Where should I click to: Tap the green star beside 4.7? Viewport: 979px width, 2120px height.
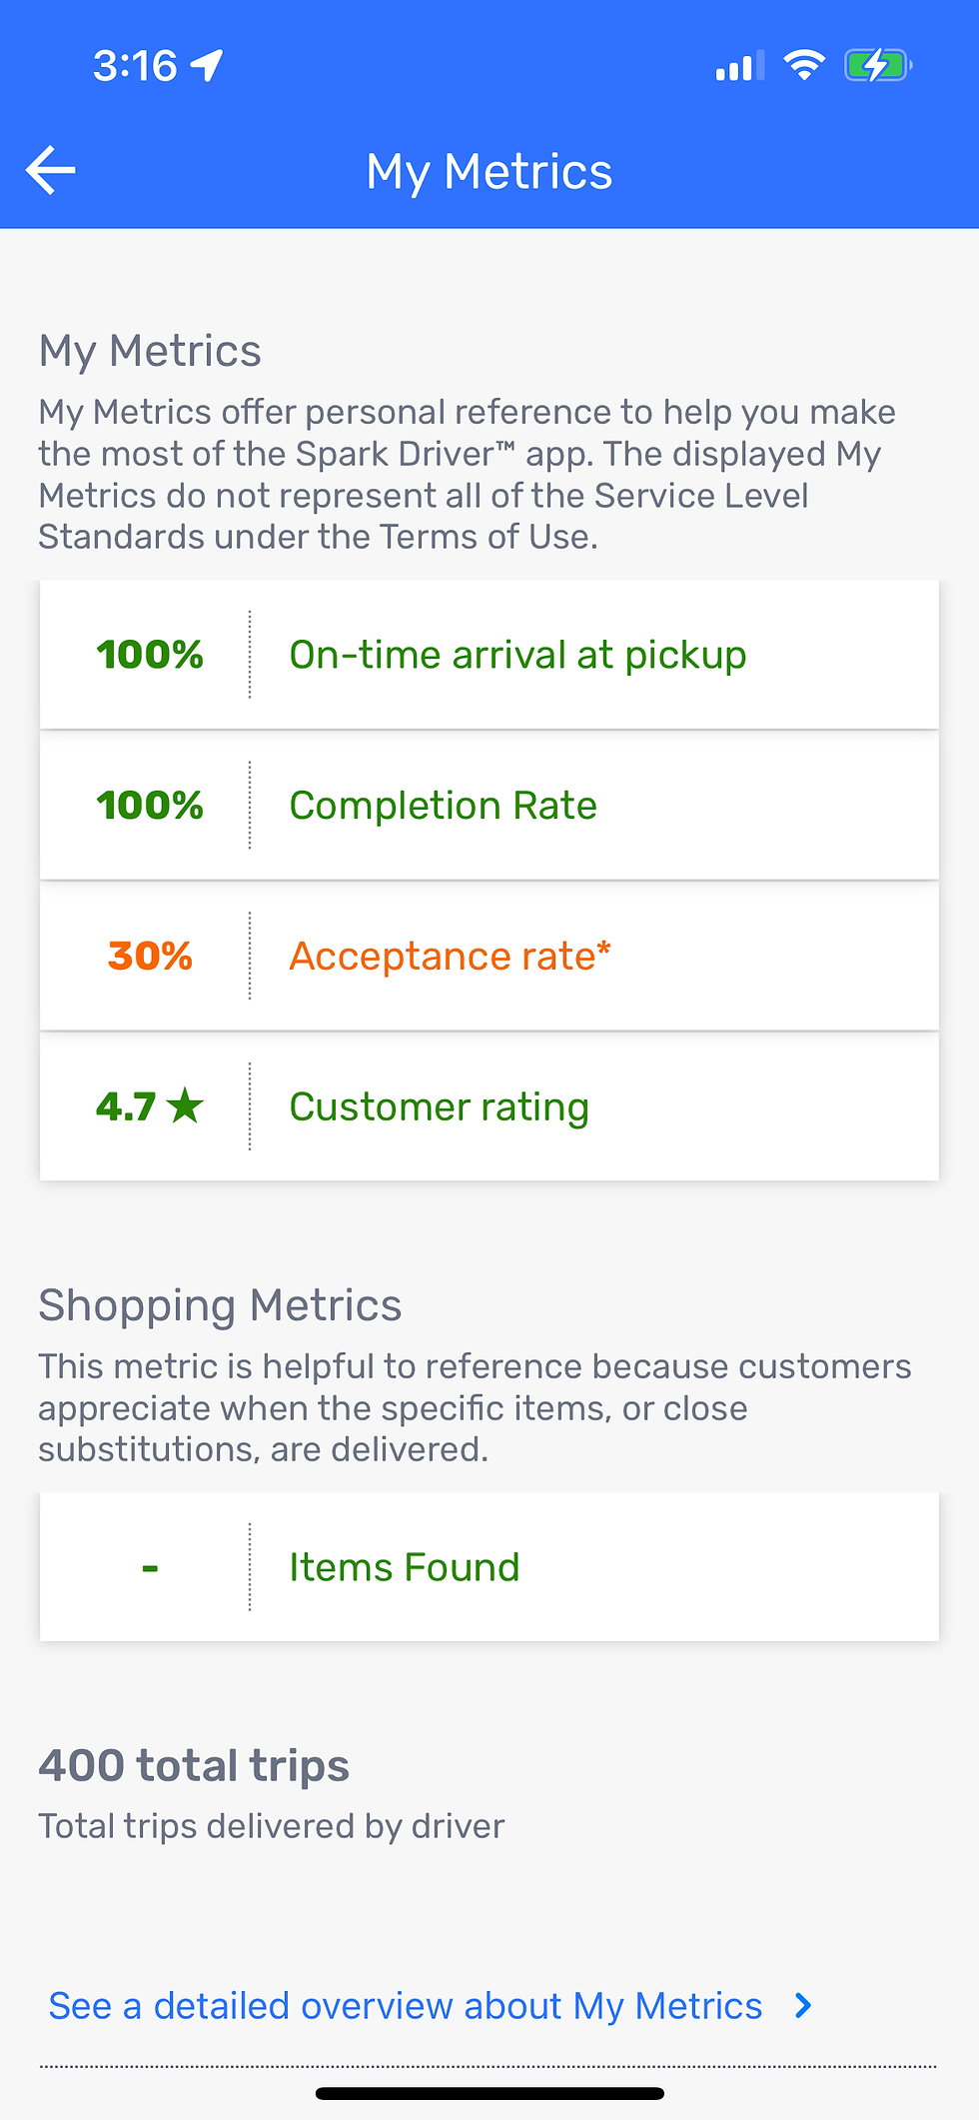pyautogui.click(x=185, y=1105)
